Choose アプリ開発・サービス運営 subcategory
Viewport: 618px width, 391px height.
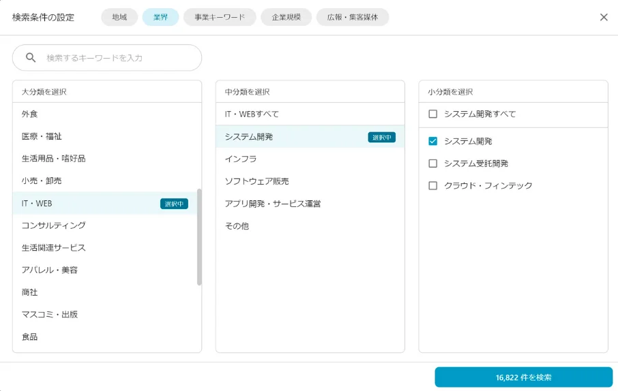(310, 204)
